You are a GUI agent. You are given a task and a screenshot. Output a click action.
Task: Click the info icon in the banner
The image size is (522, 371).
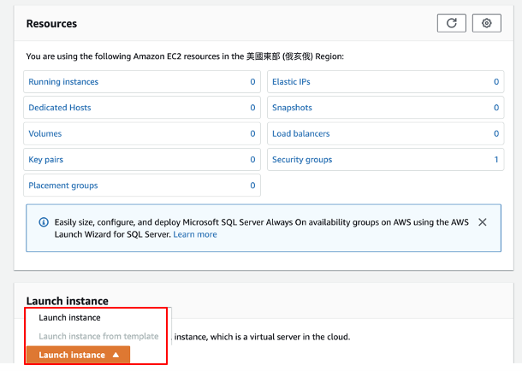(44, 222)
